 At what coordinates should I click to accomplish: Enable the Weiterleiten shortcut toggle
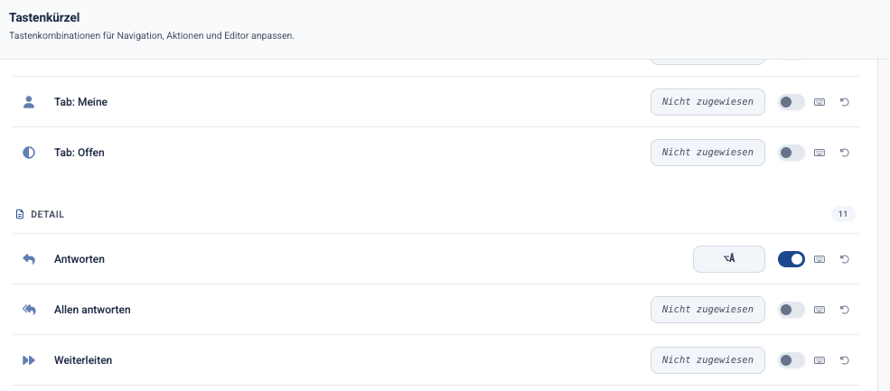(x=792, y=360)
